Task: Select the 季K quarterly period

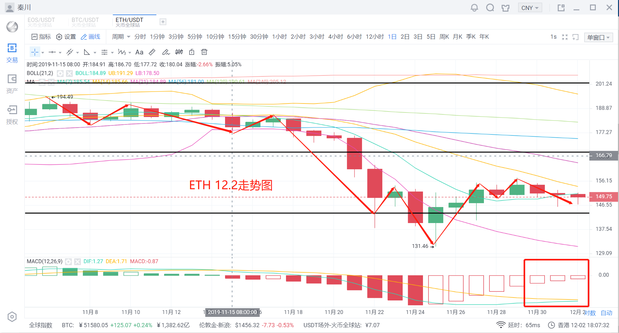Action: [471, 37]
